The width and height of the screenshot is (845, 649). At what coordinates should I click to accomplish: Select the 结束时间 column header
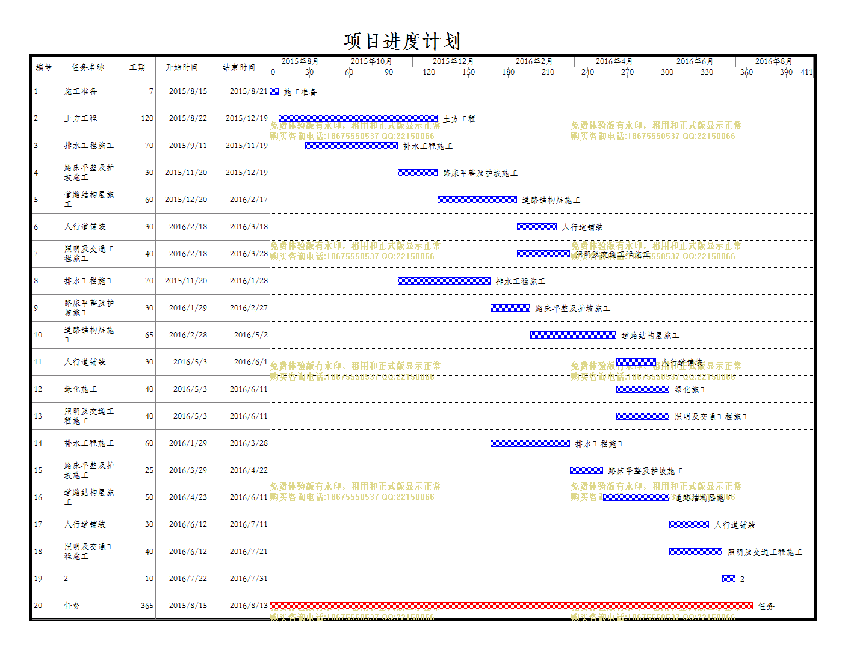[x=239, y=67]
